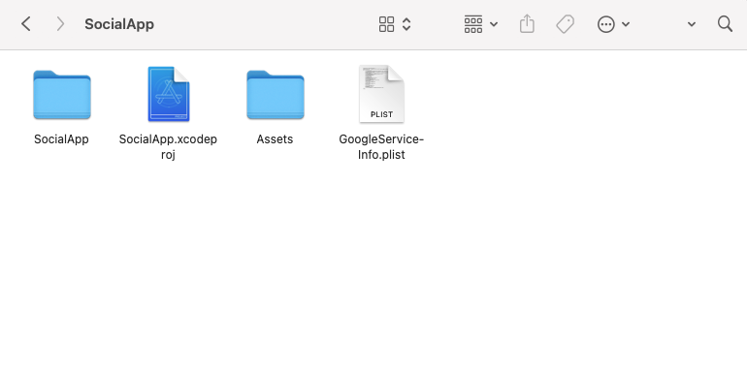Screen dimensions: 747x366
Task: Click the Share toolbar icon
Action: coord(527,24)
